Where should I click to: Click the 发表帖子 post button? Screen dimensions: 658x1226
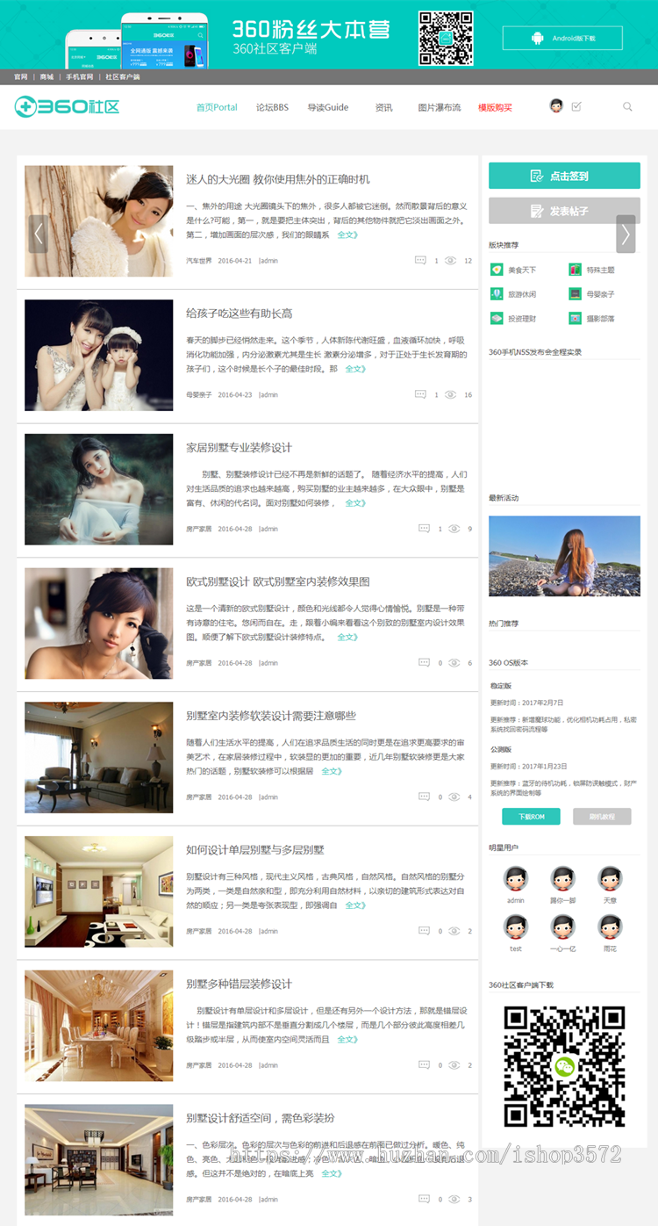[564, 211]
